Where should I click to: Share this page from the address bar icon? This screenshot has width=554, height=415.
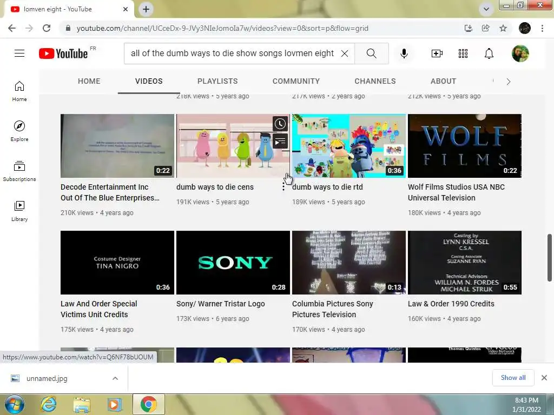(x=486, y=28)
